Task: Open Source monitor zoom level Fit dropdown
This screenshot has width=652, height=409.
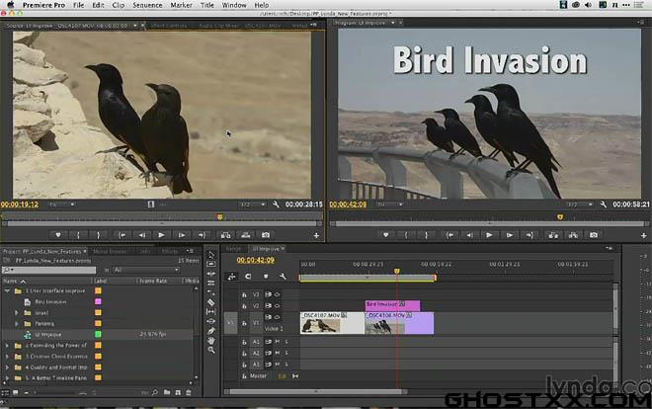Action: pos(61,204)
